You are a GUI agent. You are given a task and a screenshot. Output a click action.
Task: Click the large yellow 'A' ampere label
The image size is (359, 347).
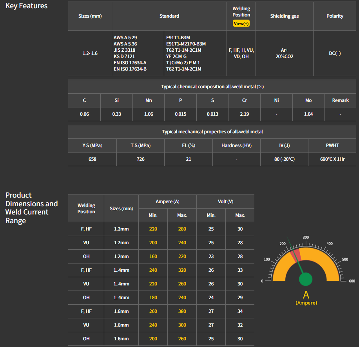click(x=306, y=295)
